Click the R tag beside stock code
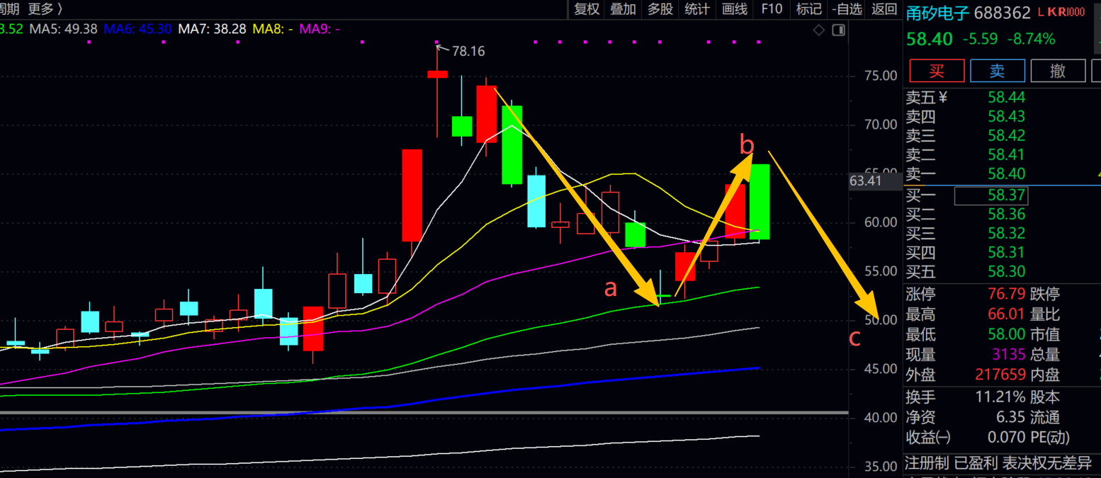 pyautogui.click(x=1061, y=12)
